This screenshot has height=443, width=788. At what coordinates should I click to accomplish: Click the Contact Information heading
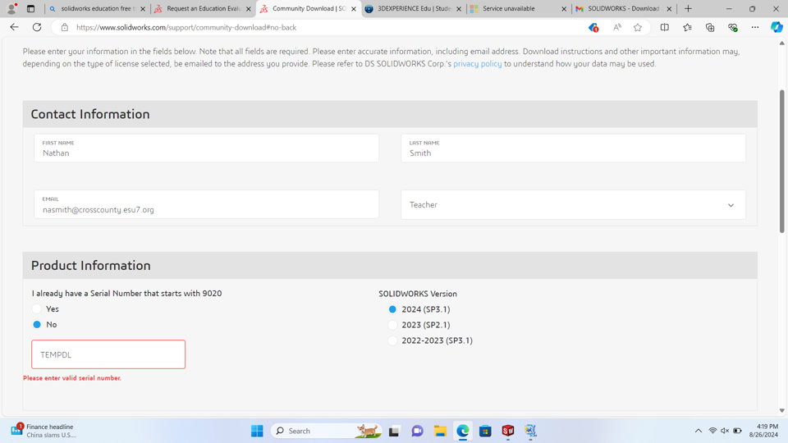click(90, 114)
